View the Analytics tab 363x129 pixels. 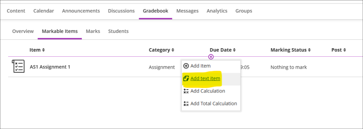tap(217, 11)
